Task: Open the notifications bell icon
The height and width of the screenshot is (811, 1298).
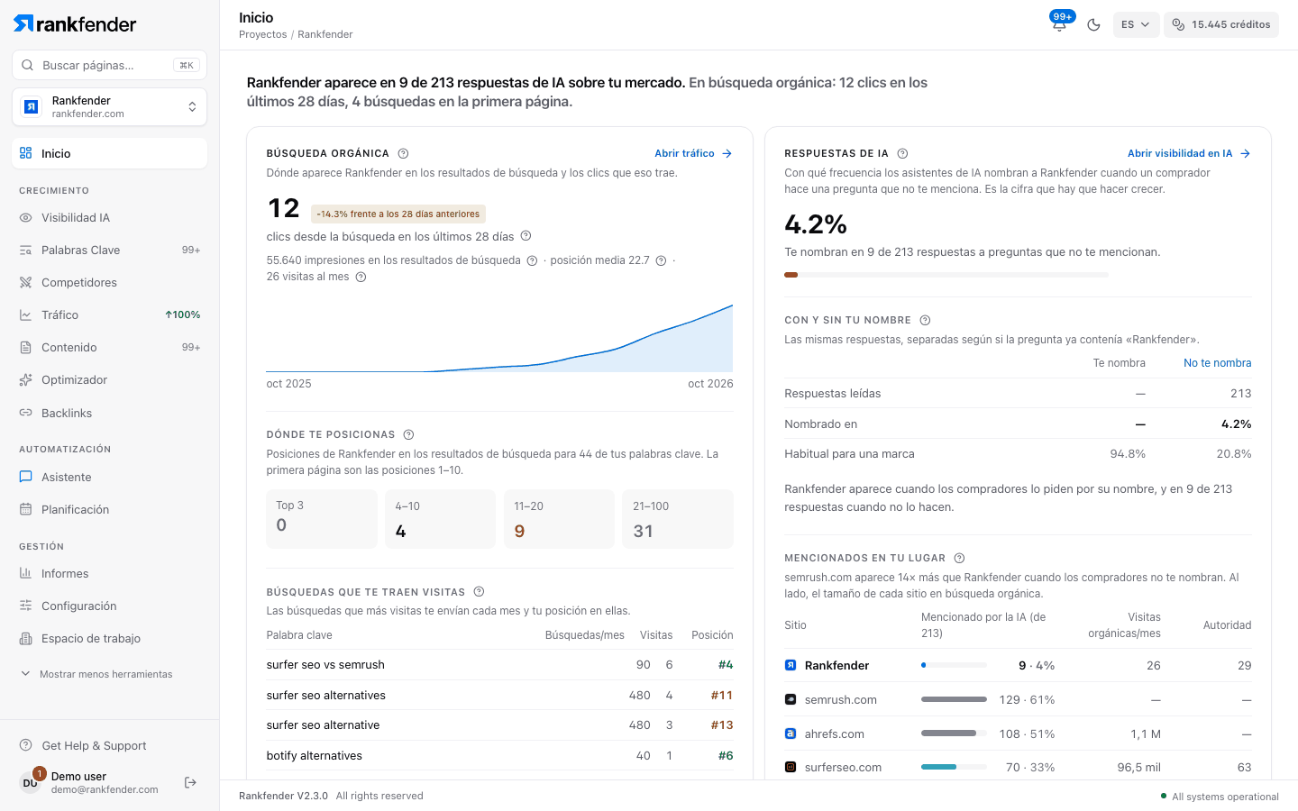Action: [1059, 24]
